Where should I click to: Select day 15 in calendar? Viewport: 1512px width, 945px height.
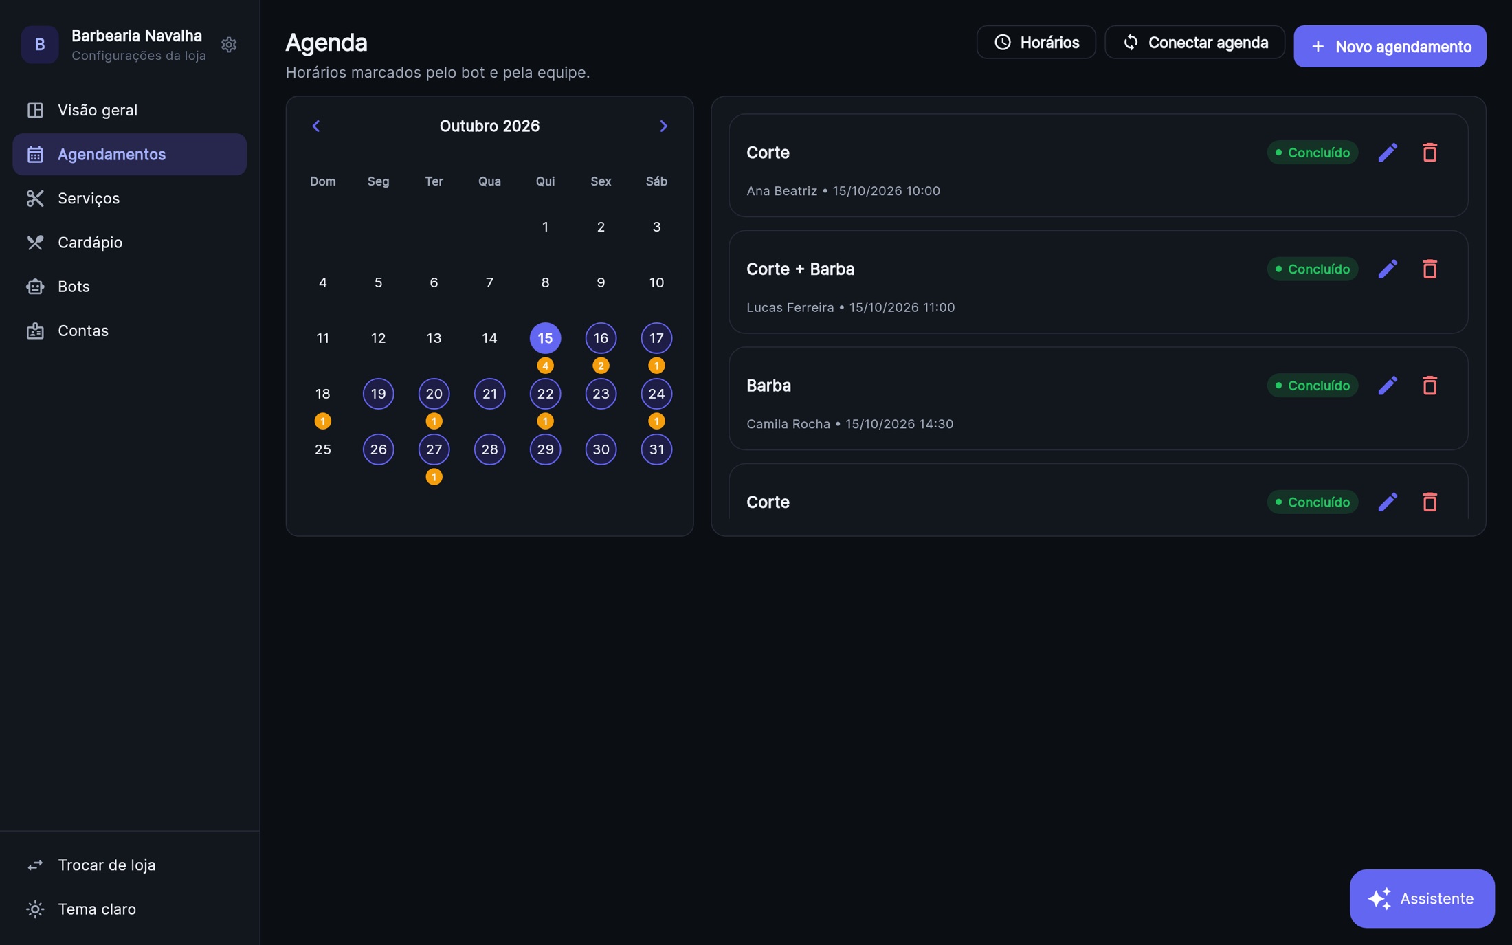[545, 338]
